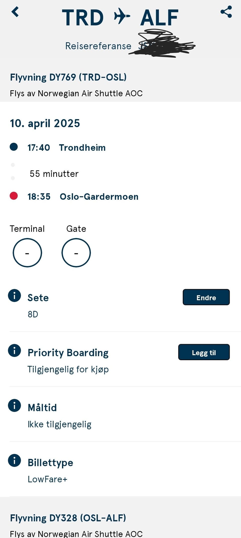The width and height of the screenshot is (241, 538).
Task: Open info icon next to Priority Boarding
Action: (14, 350)
